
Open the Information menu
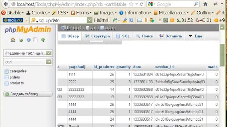[x=135, y=13]
